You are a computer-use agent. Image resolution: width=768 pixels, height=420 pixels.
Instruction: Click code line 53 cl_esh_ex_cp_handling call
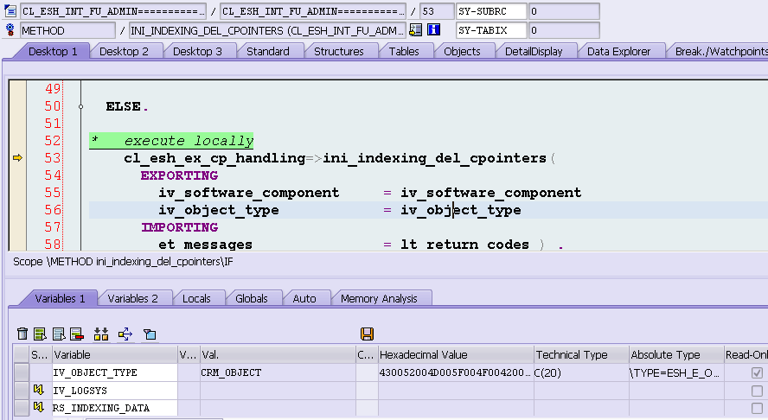click(x=339, y=158)
